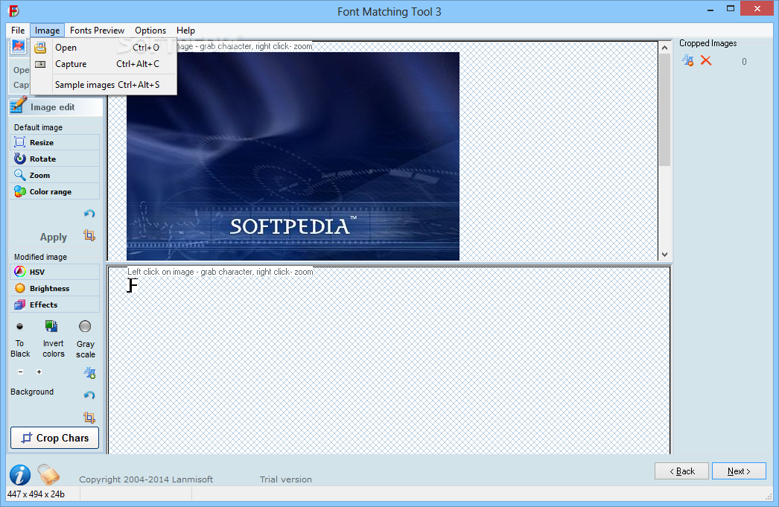Click scroll up arrow of image pane

665,48
